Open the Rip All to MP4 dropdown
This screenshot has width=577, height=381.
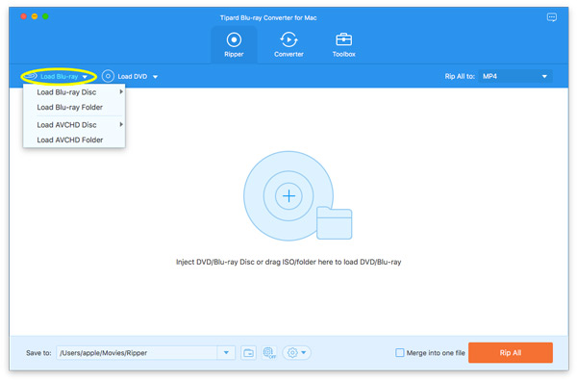pos(515,76)
